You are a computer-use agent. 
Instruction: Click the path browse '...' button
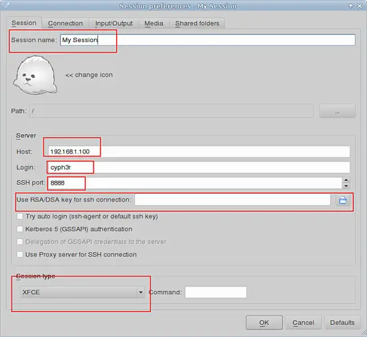[x=337, y=111]
